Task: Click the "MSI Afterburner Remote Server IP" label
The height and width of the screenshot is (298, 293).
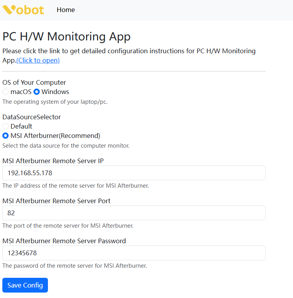Action: pyautogui.click(x=53, y=161)
